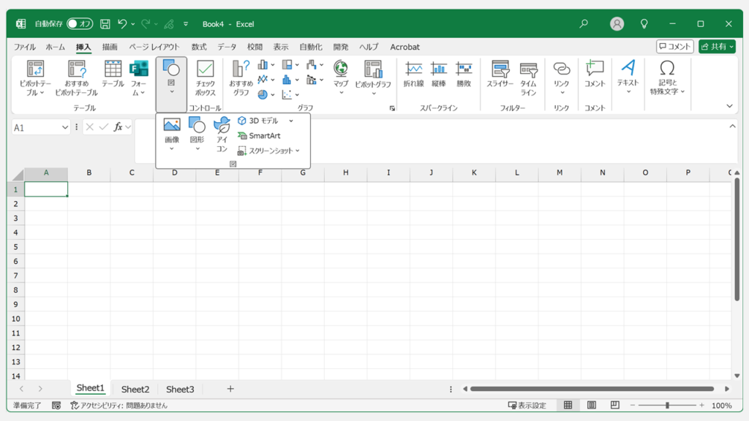Insert a Slicer filter
The image size is (749, 421).
click(x=500, y=74)
